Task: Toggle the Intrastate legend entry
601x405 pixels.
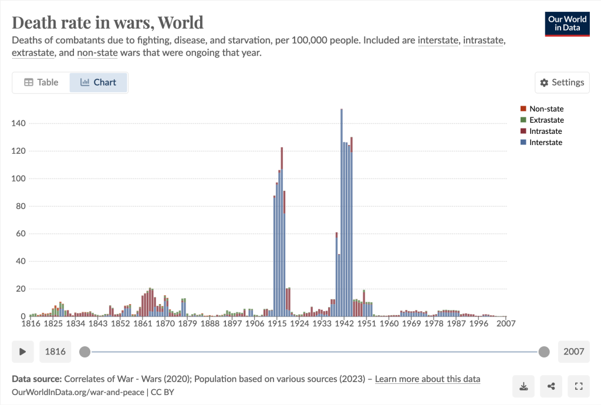Action: click(x=545, y=131)
